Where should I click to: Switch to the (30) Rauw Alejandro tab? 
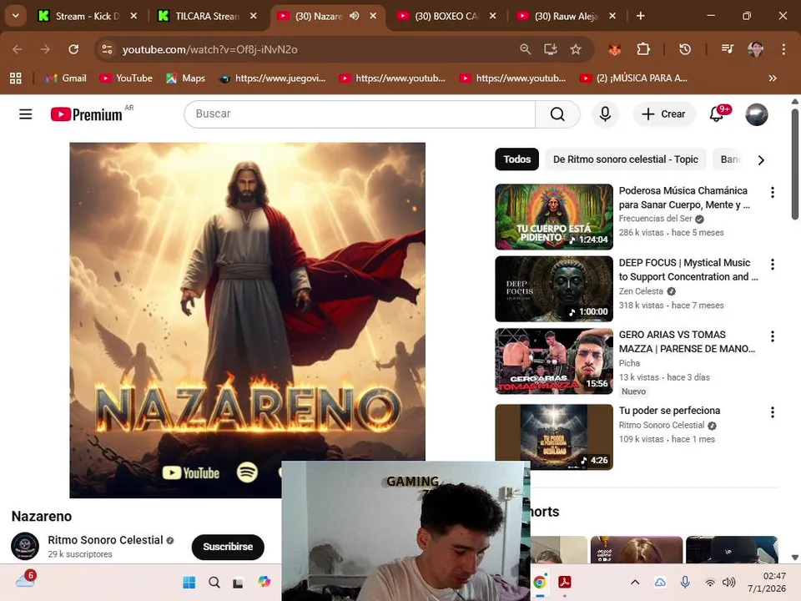(567, 17)
